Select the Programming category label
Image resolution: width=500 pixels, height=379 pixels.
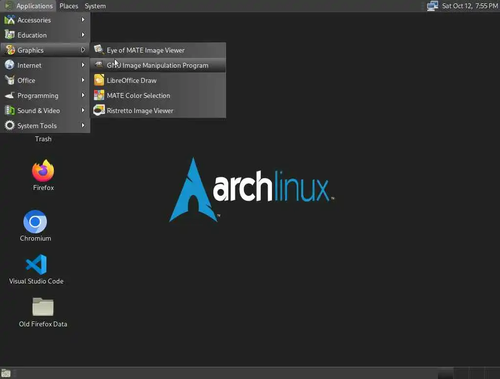38,96
